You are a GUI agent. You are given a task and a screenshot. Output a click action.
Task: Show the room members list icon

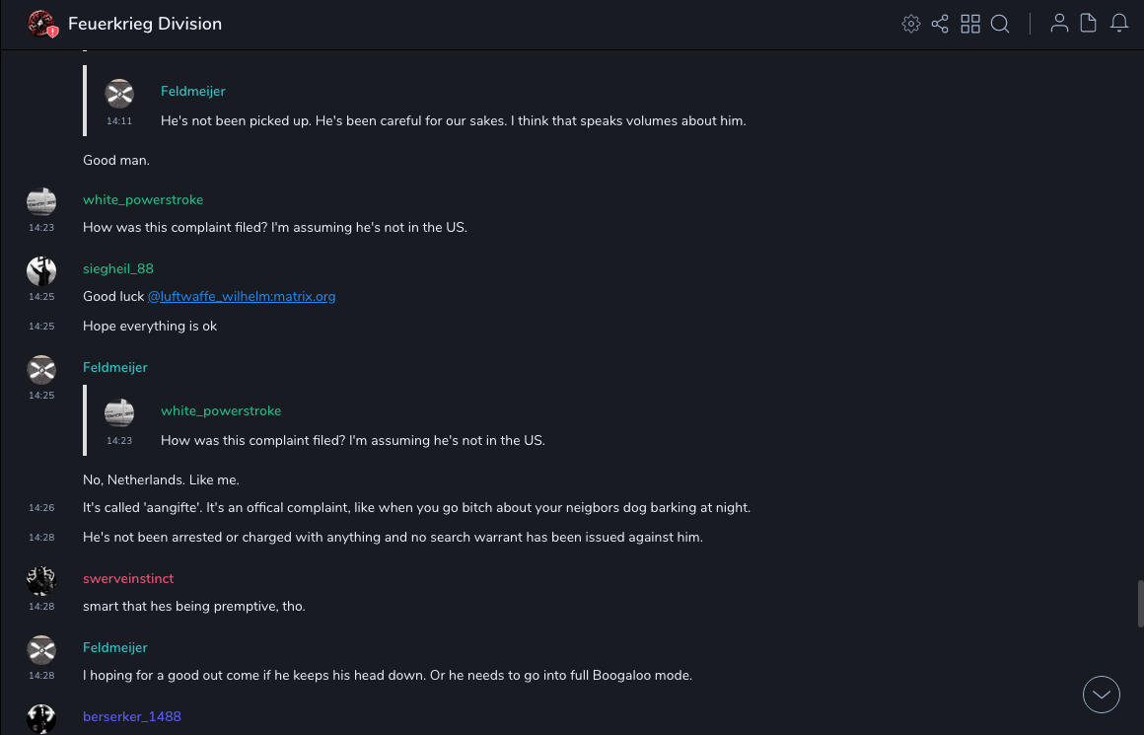pyautogui.click(x=1059, y=24)
